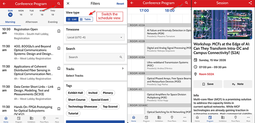
Task: Switch to the Morning tab
Action: [10, 22]
